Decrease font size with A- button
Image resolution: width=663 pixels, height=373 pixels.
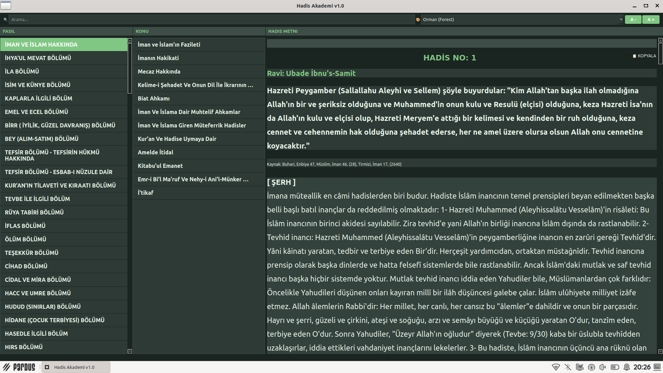(633, 20)
